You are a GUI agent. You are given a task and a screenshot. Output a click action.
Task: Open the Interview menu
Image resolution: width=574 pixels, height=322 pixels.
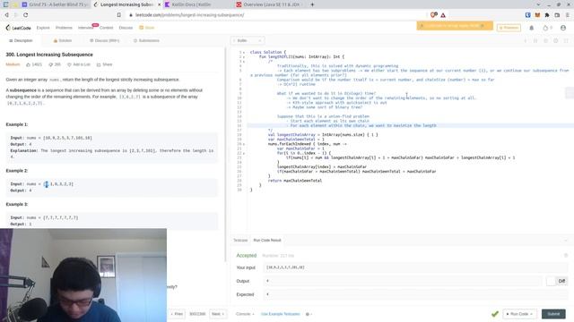click(x=86, y=28)
